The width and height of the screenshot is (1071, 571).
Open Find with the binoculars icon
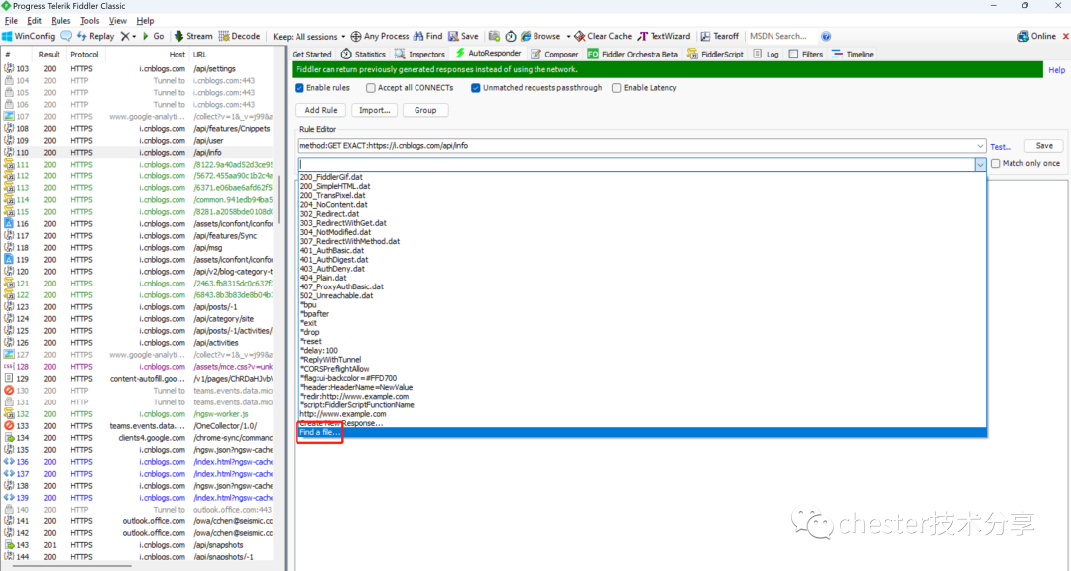418,37
